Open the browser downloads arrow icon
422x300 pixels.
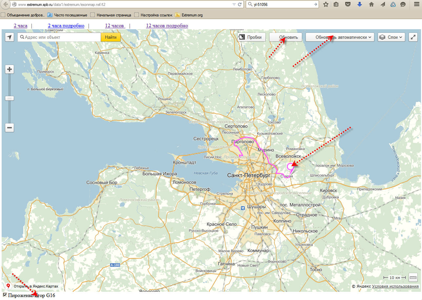[359, 5]
